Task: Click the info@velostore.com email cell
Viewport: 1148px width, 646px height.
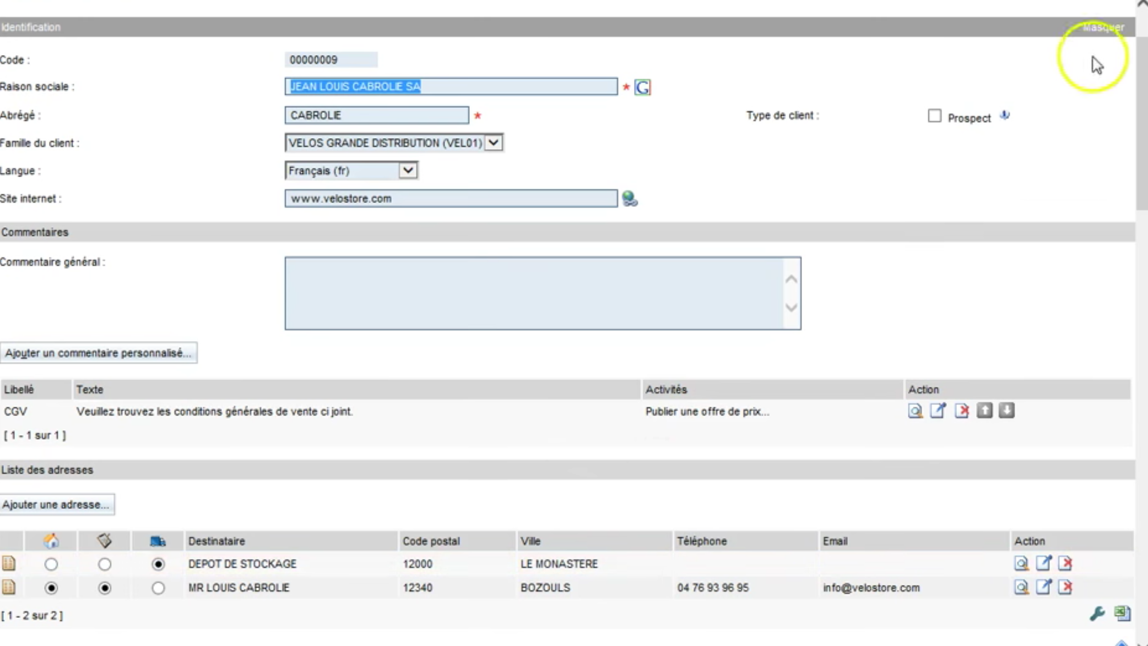Action: point(871,588)
